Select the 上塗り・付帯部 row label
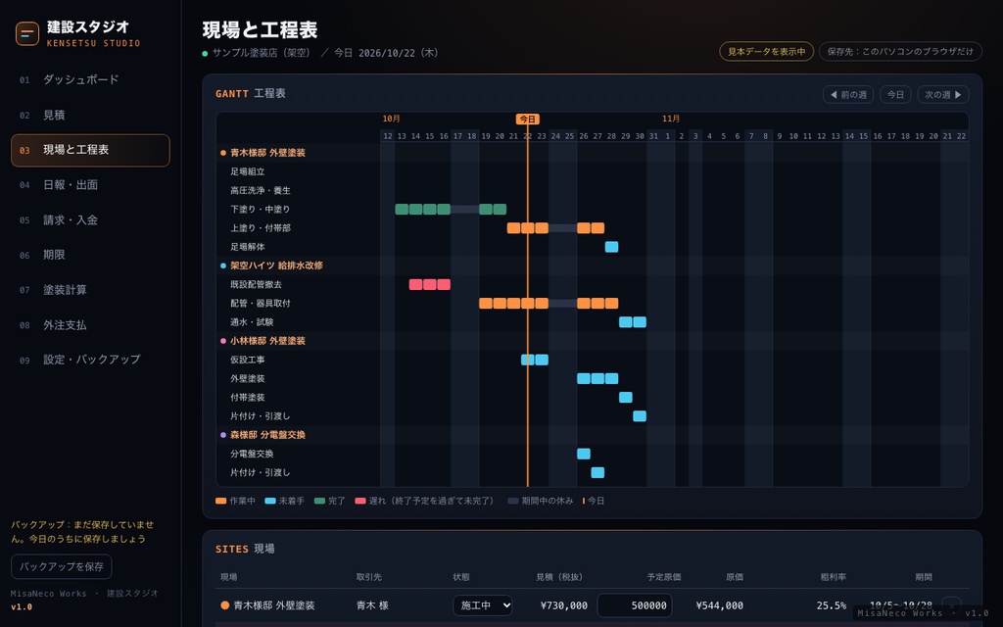The width and height of the screenshot is (1003, 627). pyautogui.click(x=261, y=228)
